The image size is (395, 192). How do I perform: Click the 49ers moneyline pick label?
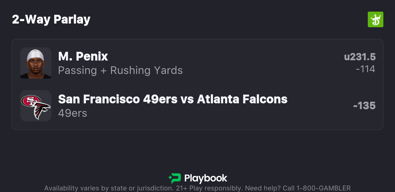click(73, 113)
